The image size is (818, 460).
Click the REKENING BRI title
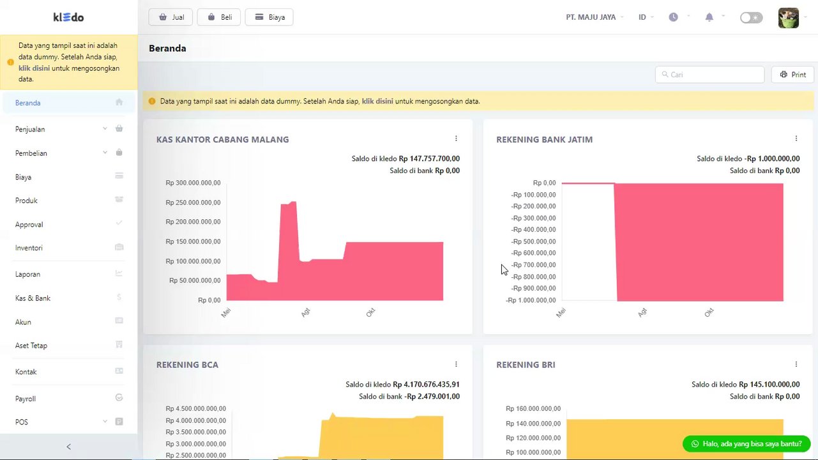(526, 365)
